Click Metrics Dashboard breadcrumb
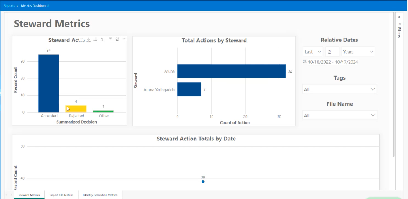The height and width of the screenshot is (199, 408). tap(35, 6)
